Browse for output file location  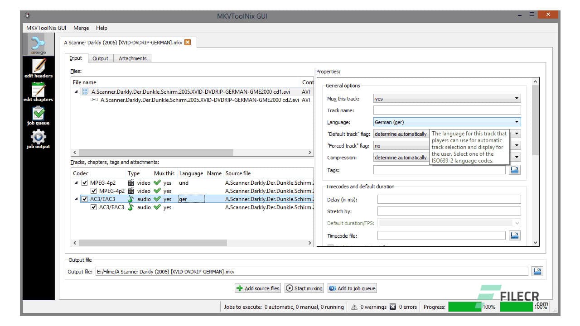pos(537,271)
